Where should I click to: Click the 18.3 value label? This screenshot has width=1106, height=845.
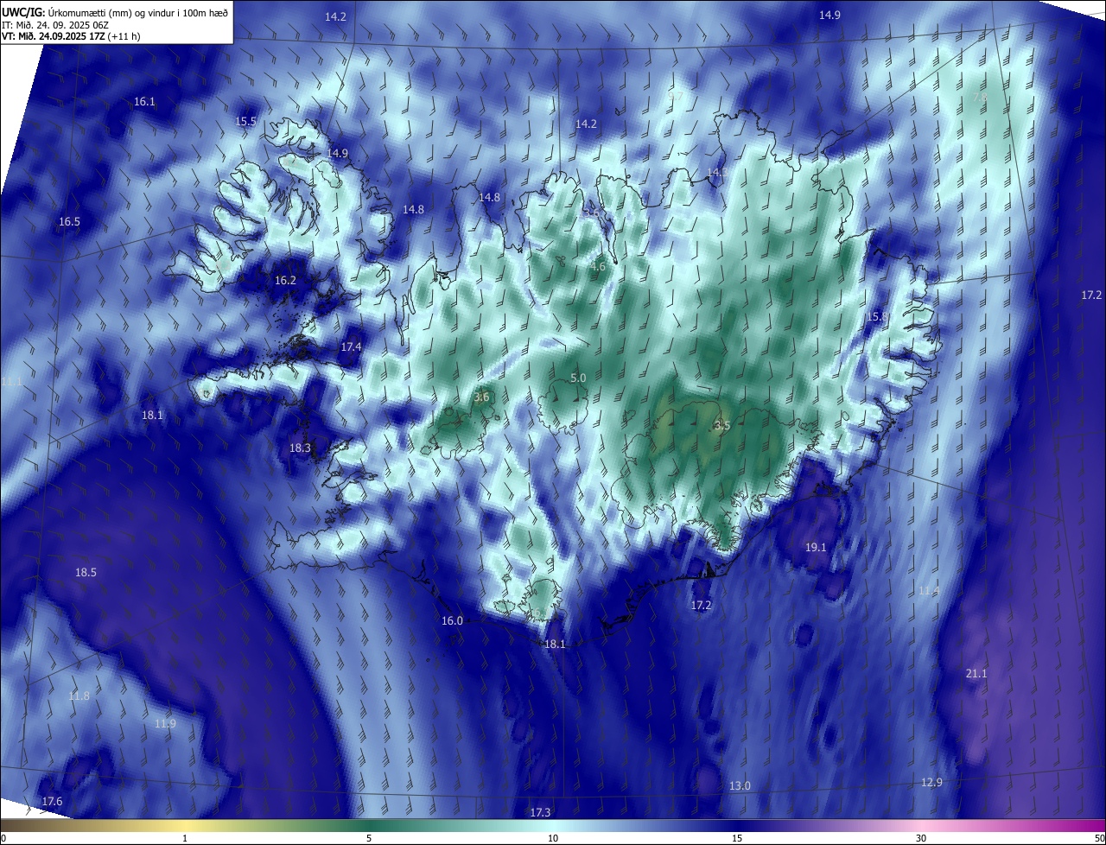pyautogui.click(x=300, y=448)
